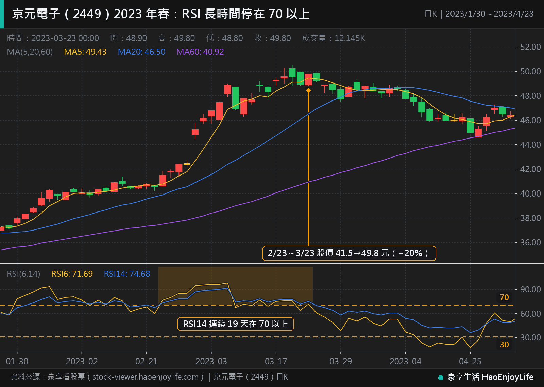Select the MA60: 40.92 legend label
Screen dimensions: 544x387
coord(200,52)
